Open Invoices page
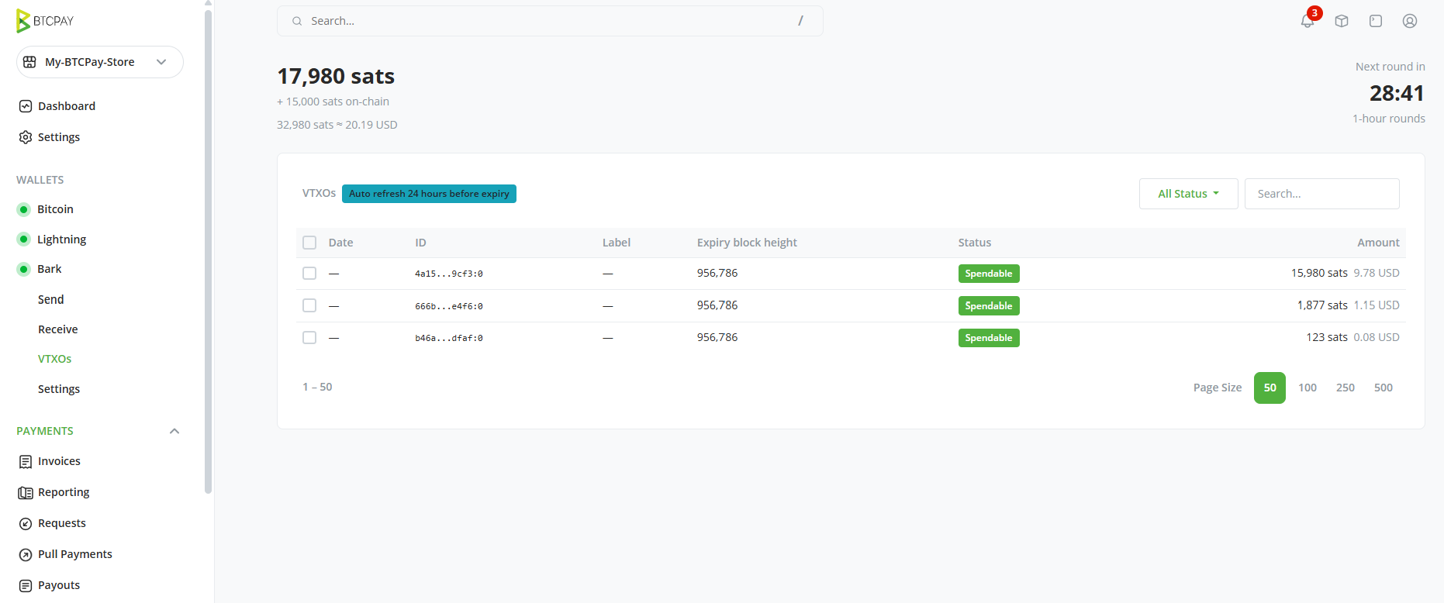Screen dimensions: 1444x603 point(59,461)
